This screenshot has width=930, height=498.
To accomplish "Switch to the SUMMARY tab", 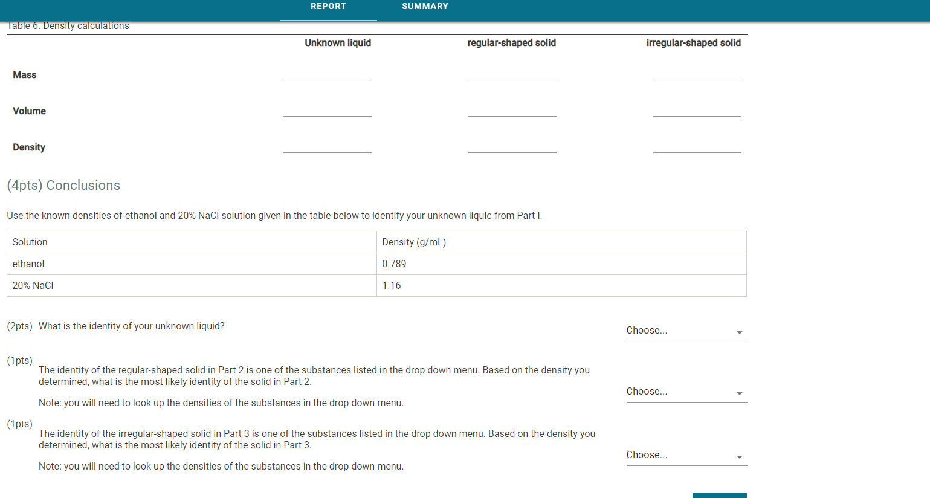I will tap(424, 7).
